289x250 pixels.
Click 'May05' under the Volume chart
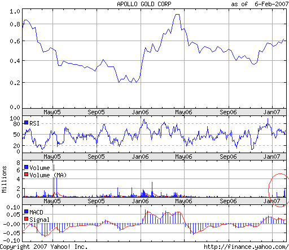click(x=52, y=201)
